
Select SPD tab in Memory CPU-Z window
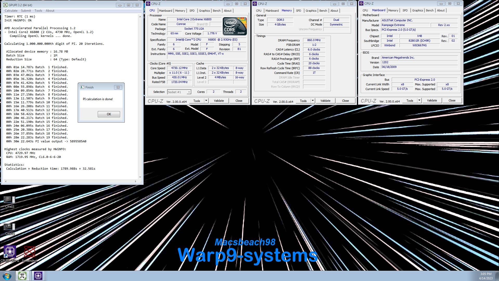pyautogui.click(x=298, y=11)
